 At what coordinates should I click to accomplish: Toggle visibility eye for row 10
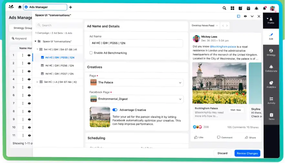(x=29, y=127)
